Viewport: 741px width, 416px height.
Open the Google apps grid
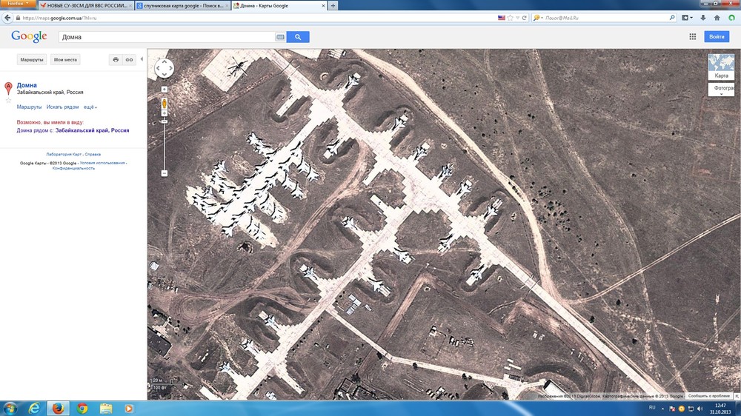[692, 37]
